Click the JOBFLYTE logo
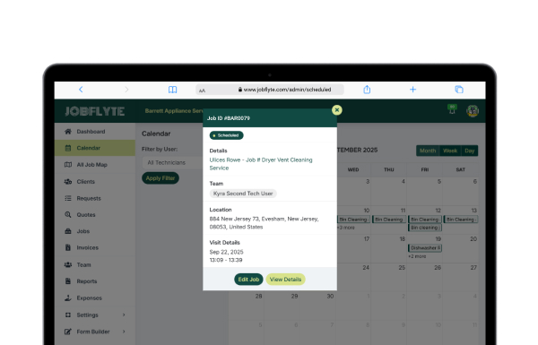This screenshot has width=538, height=345. 95,111
